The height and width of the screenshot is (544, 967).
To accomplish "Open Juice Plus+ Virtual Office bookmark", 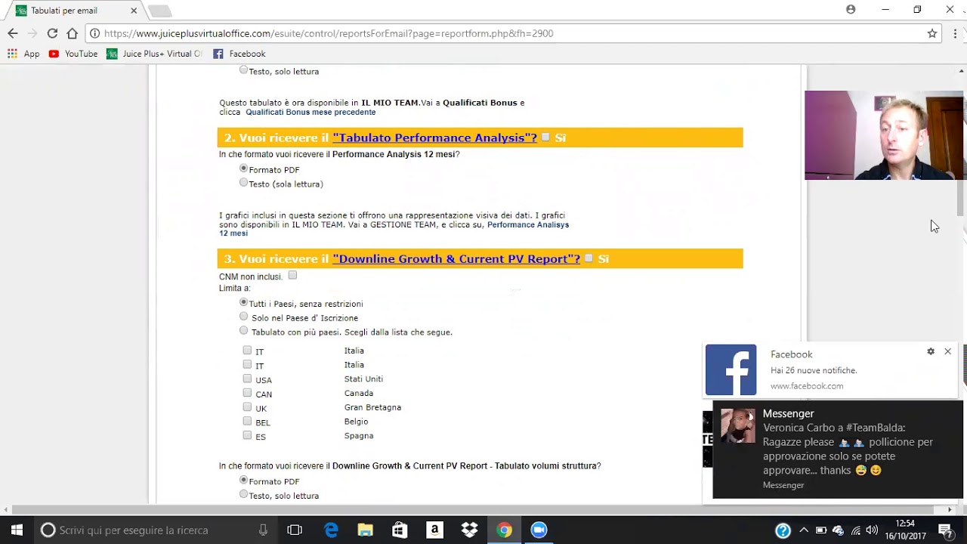I will click(154, 54).
